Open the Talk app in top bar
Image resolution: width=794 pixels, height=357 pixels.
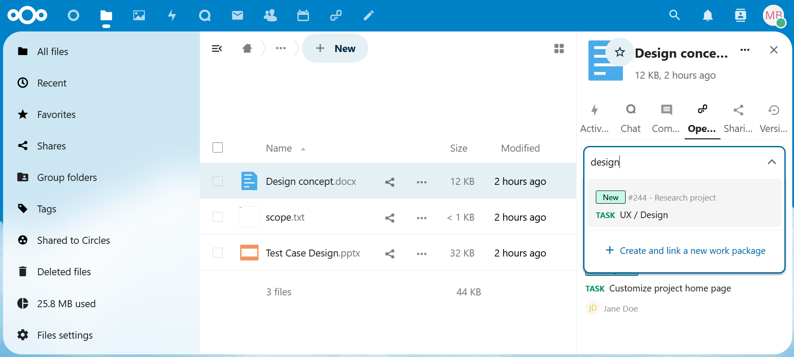[204, 16]
